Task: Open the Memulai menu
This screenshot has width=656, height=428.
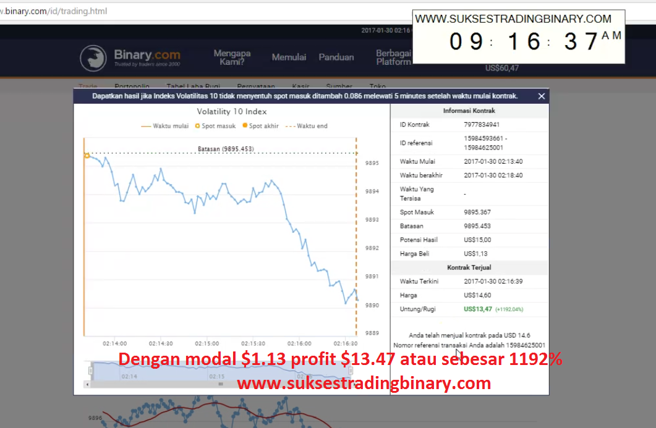Action: point(289,57)
